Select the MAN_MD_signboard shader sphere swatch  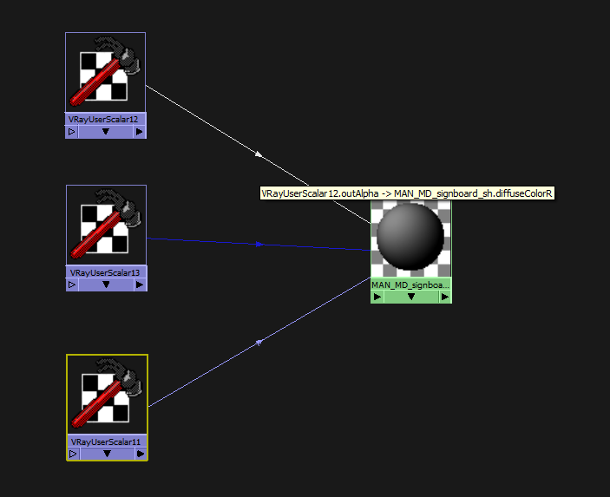(x=410, y=239)
